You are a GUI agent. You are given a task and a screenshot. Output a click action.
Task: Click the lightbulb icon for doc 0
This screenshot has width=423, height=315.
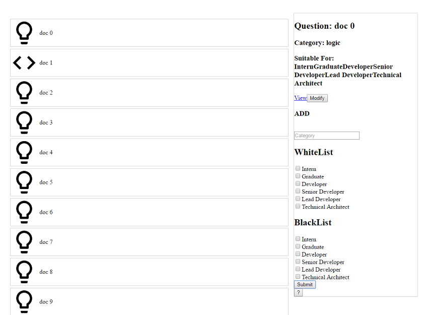(24, 33)
